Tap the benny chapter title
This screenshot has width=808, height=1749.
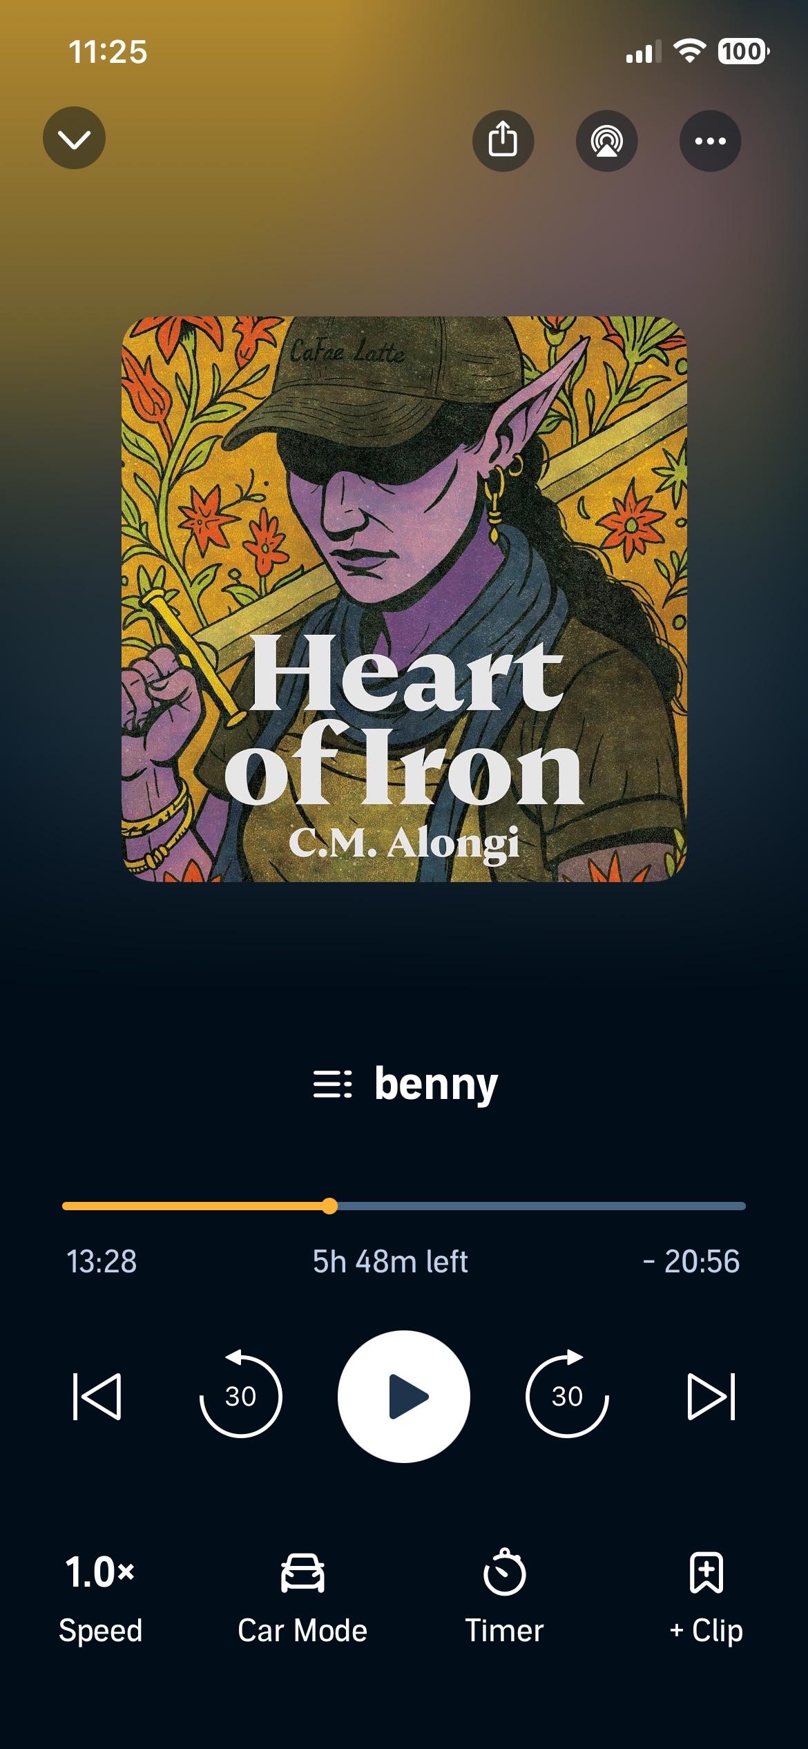click(x=436, y=1084)
